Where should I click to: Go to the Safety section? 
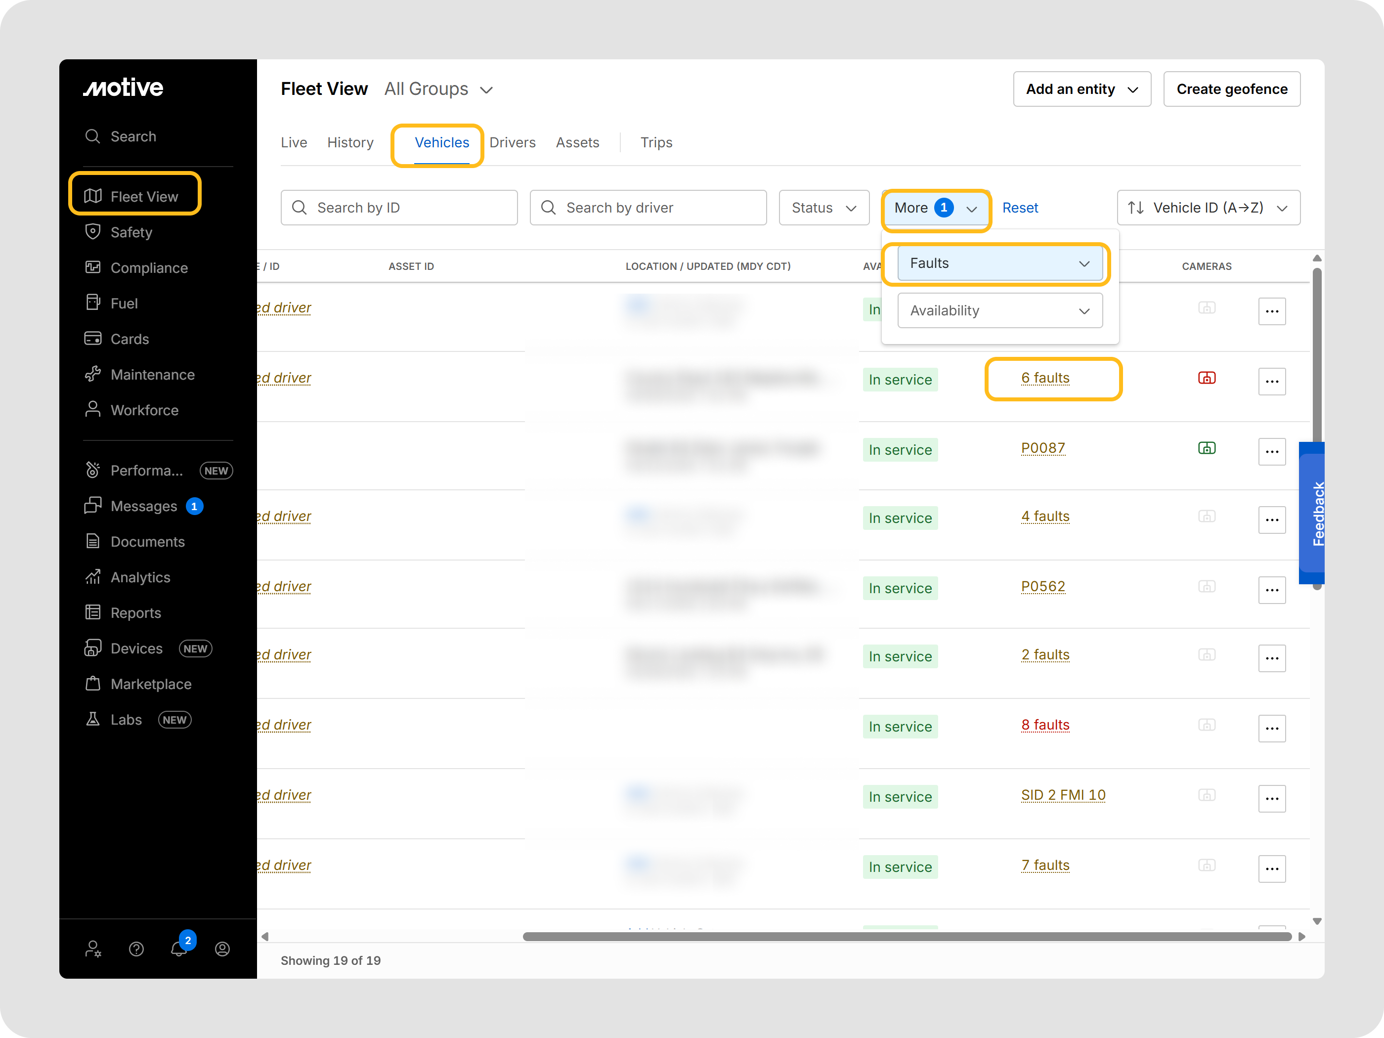[x=119, y=232]
